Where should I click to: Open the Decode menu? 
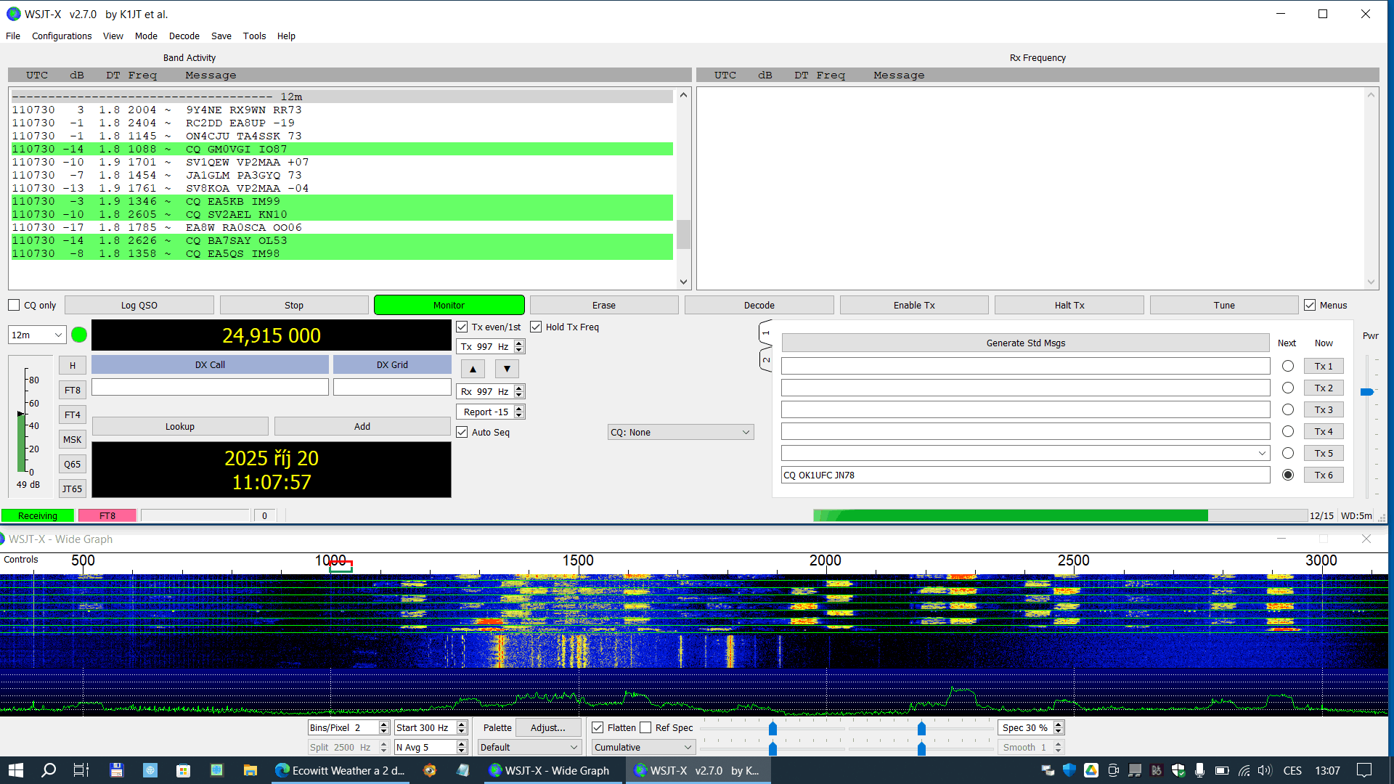184,36
